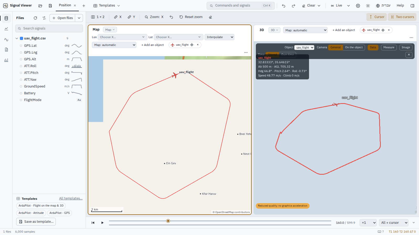The width and height of the screenshot is (419, 235).
Task: Open the waveform sidebar icon
Action: [6, 39]
